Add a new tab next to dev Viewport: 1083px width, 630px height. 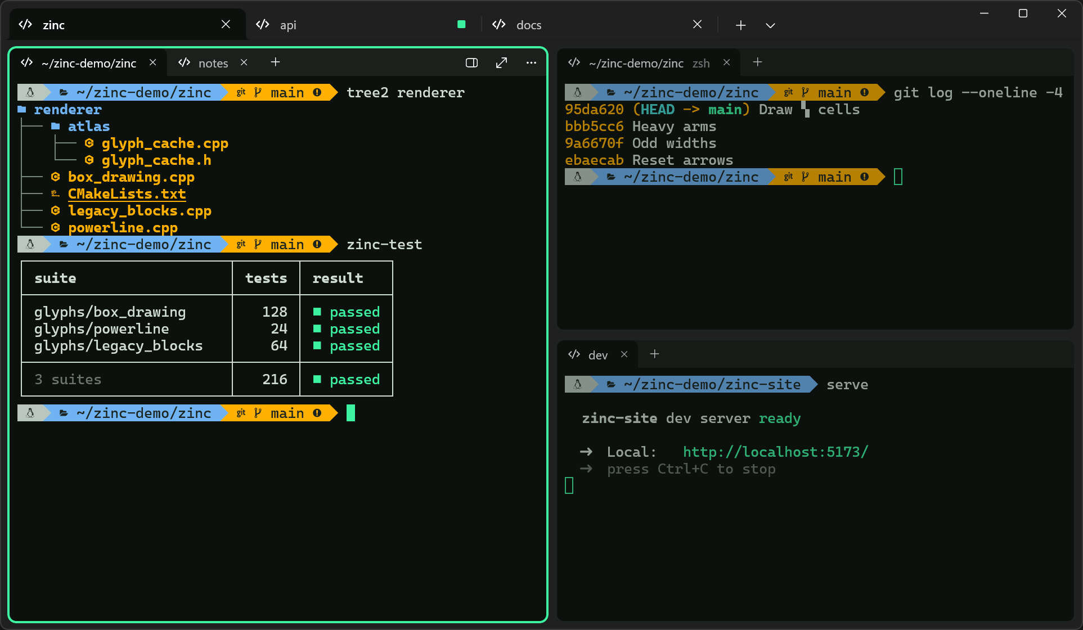[x=654, y=354]
